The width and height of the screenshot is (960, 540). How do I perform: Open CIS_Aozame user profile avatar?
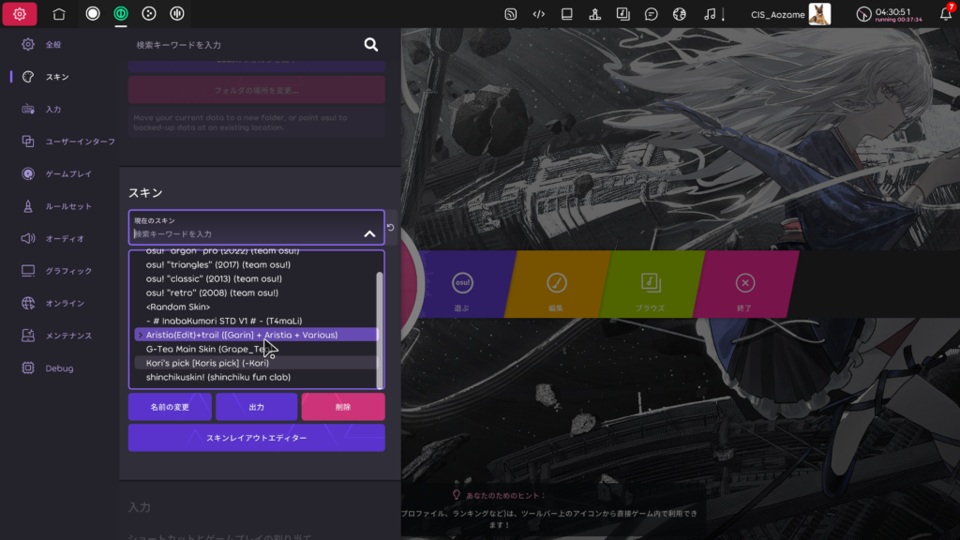pos(819,14)
